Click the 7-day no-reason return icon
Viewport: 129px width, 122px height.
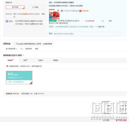tap(62, 11)
